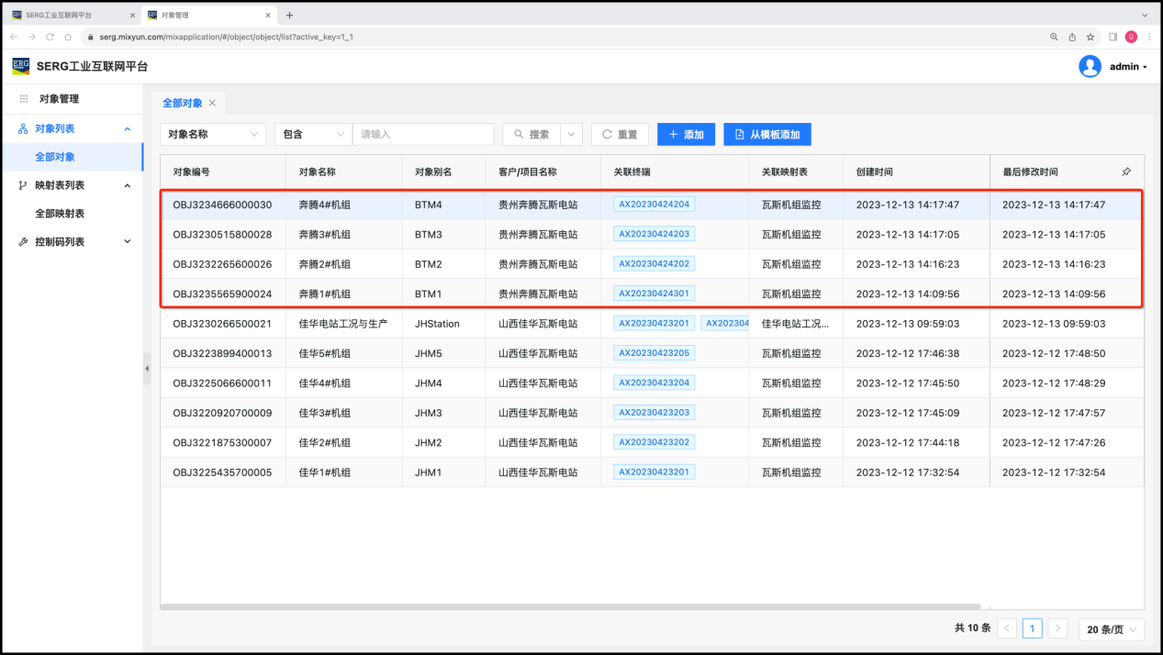Click the horizontal scrollbar under the table
This screenshot has width=1163, height=655.
coord(569,606)
